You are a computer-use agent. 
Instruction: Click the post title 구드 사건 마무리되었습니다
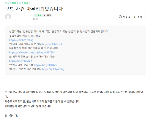click(34, 9)
